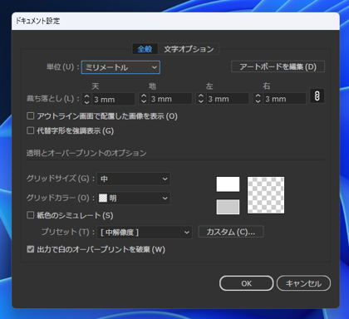Uncheck 出力で白のオーバープリントを破棄 checkbox
Viewport: 349px width, 319px height.
[x=31, y=249]
